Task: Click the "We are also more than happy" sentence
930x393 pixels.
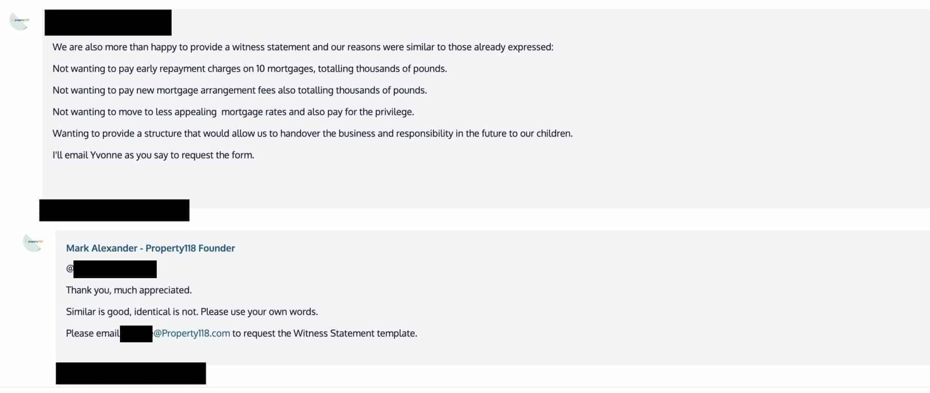Action: click(303, 47)
